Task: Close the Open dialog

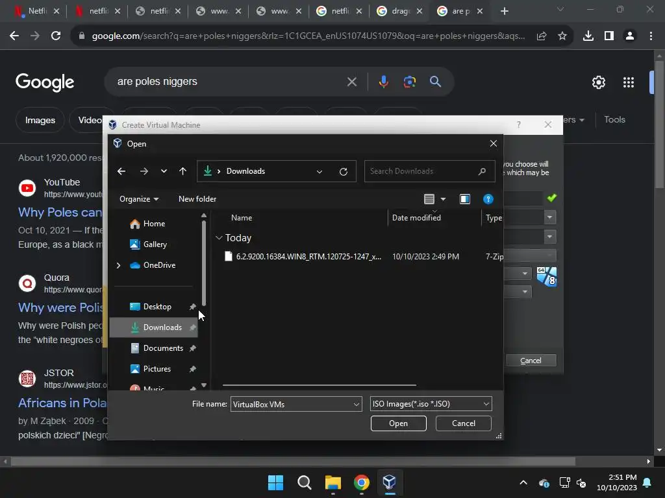Action: pyautogui.click(x=494, y=143)
